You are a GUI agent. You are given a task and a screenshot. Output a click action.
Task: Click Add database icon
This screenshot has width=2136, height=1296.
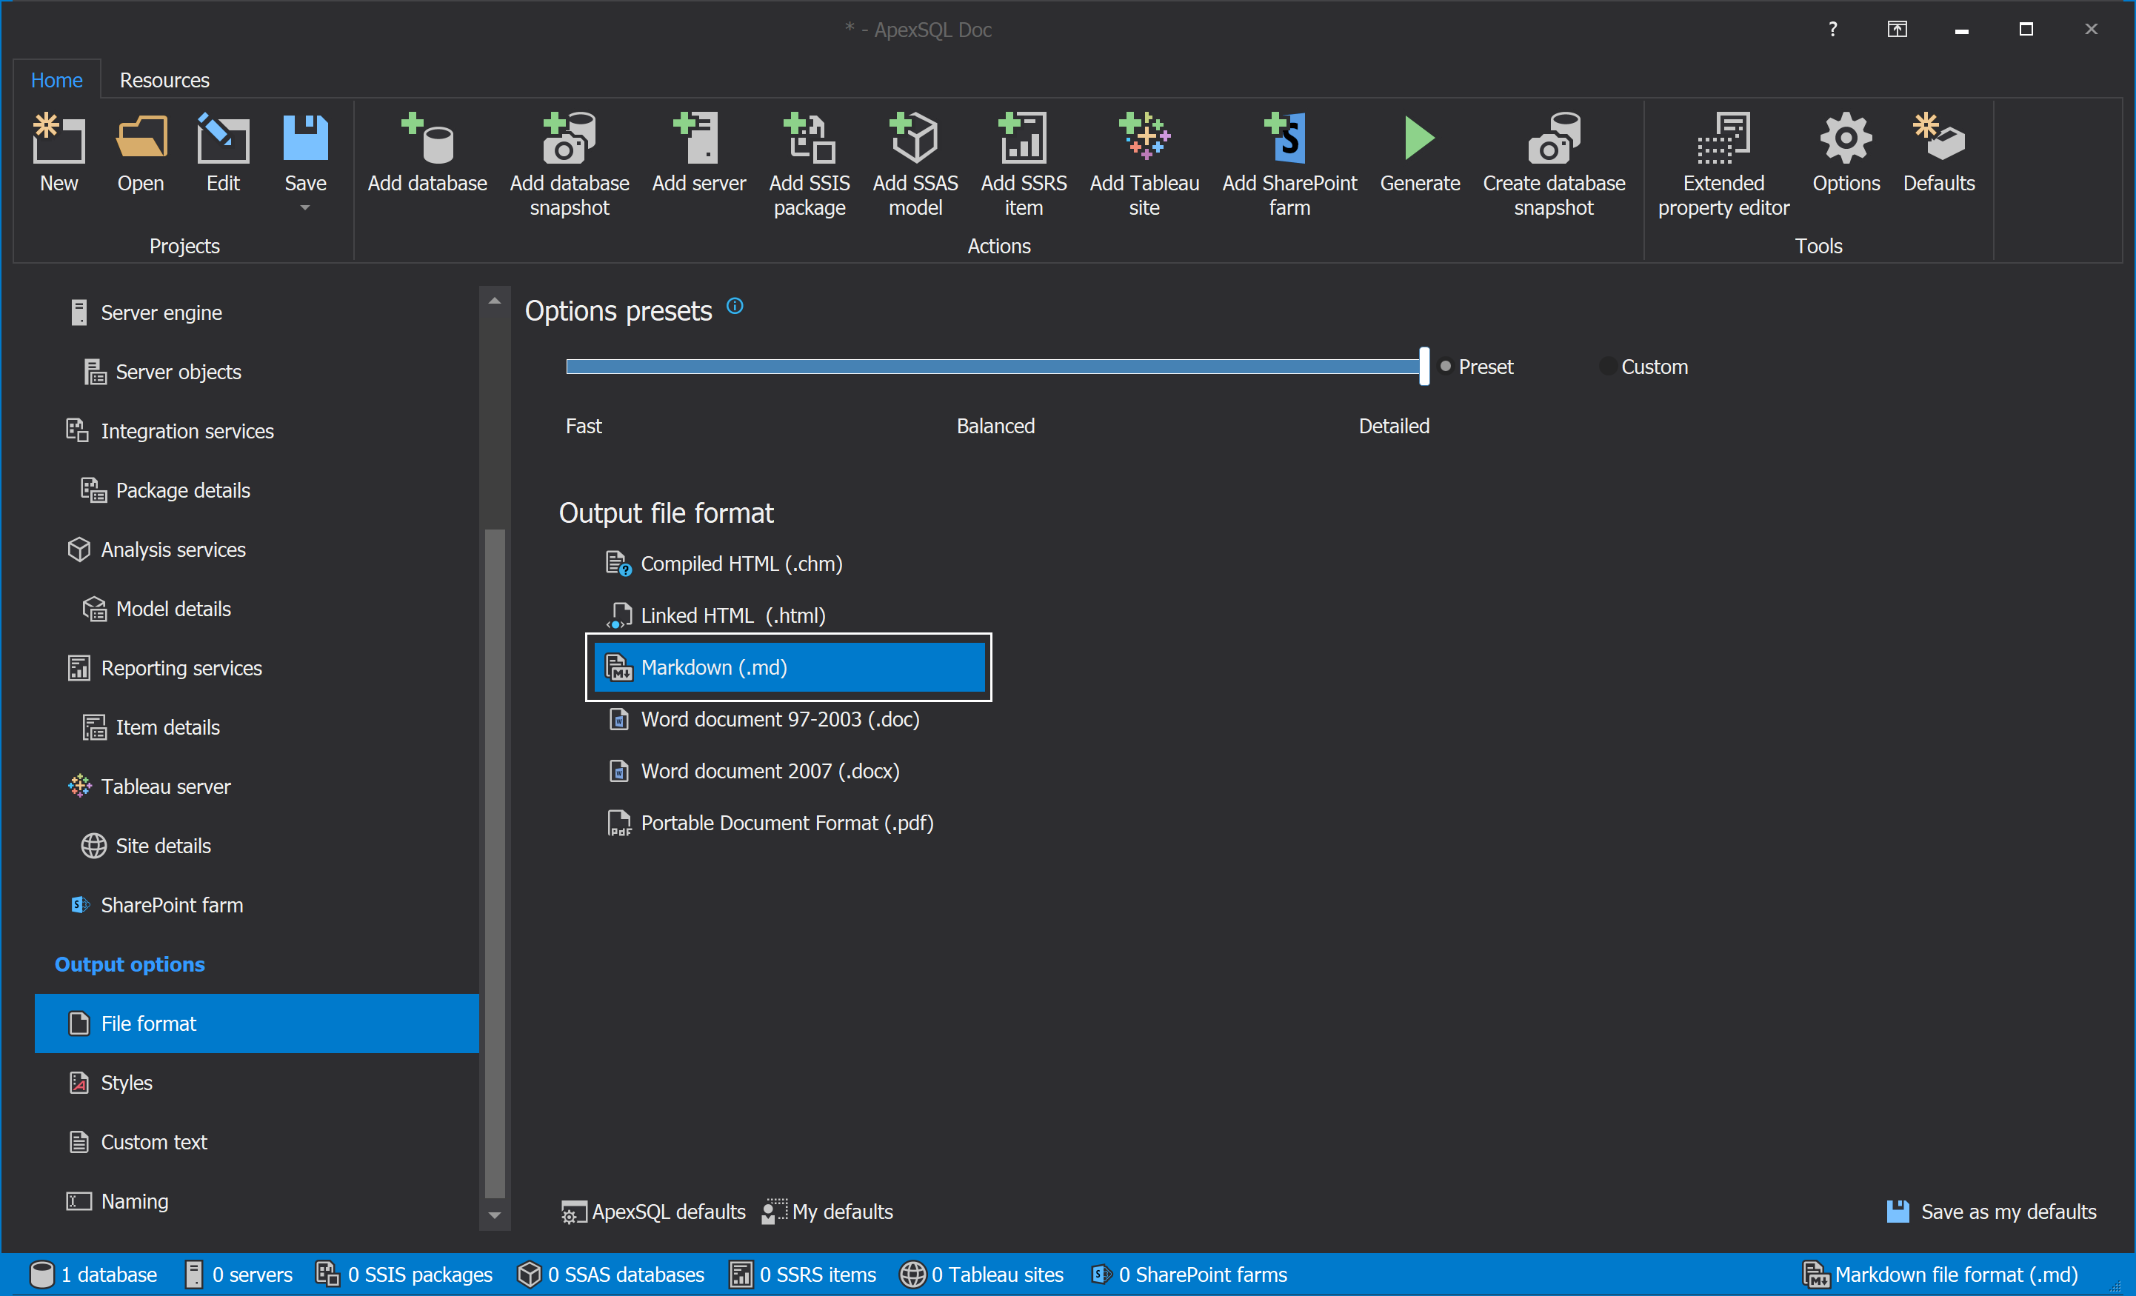click(427, 138)
